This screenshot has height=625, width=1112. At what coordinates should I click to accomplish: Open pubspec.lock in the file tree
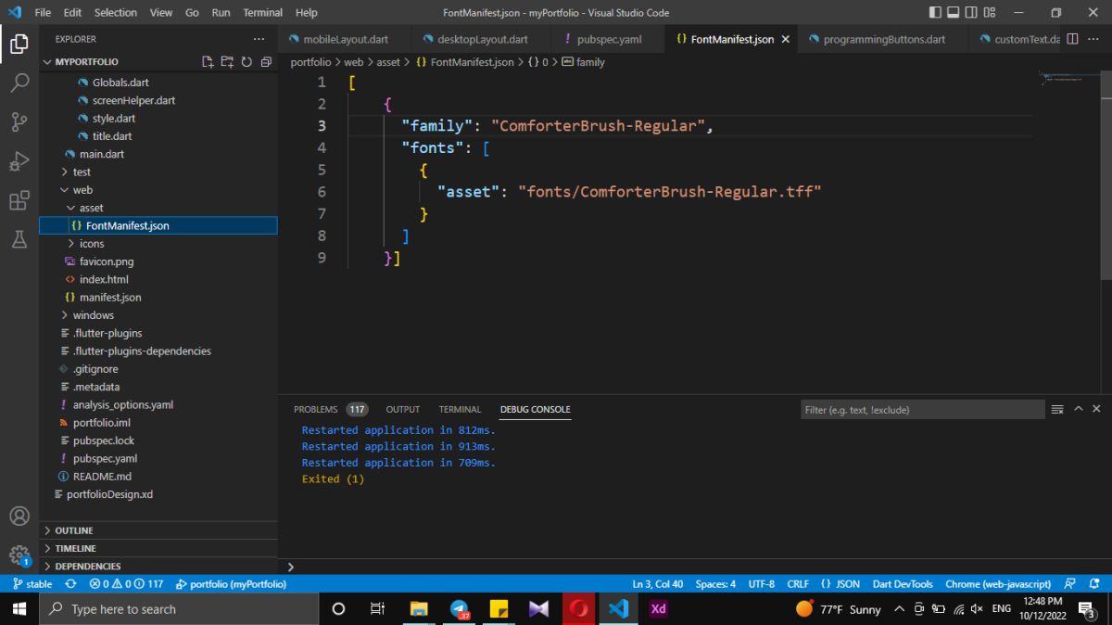pos(104,440)
